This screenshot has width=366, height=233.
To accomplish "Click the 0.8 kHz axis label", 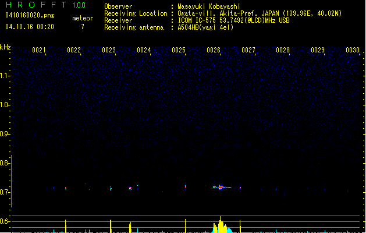I will tap(5, 163).
